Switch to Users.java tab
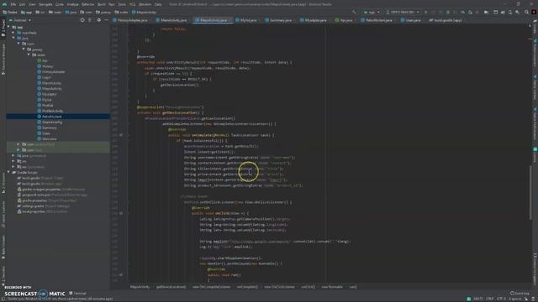Screen dimensions: 538x302 click(411, 20)
